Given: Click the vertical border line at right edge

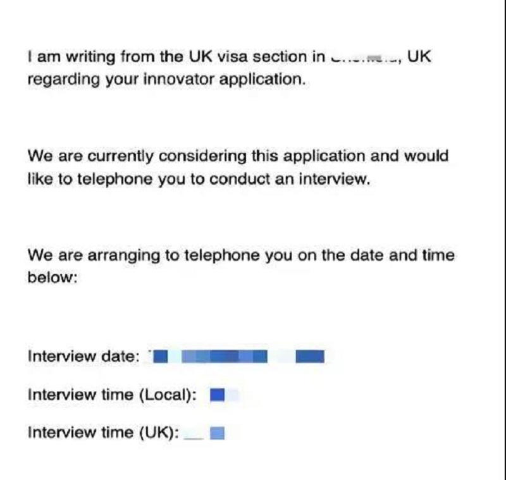Looking at the screenshot, I should [x=503, y=240].
